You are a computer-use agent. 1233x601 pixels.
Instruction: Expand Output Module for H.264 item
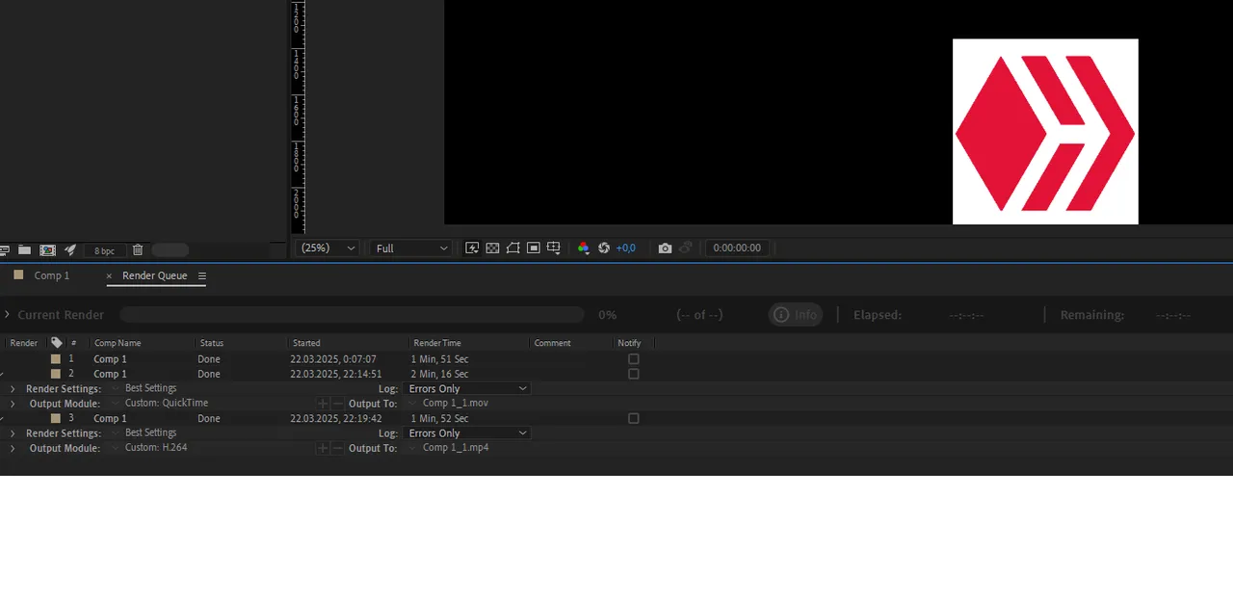pos(13,448)
